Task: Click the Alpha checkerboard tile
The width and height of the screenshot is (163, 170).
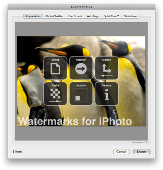Action: (x=55, y=94)
